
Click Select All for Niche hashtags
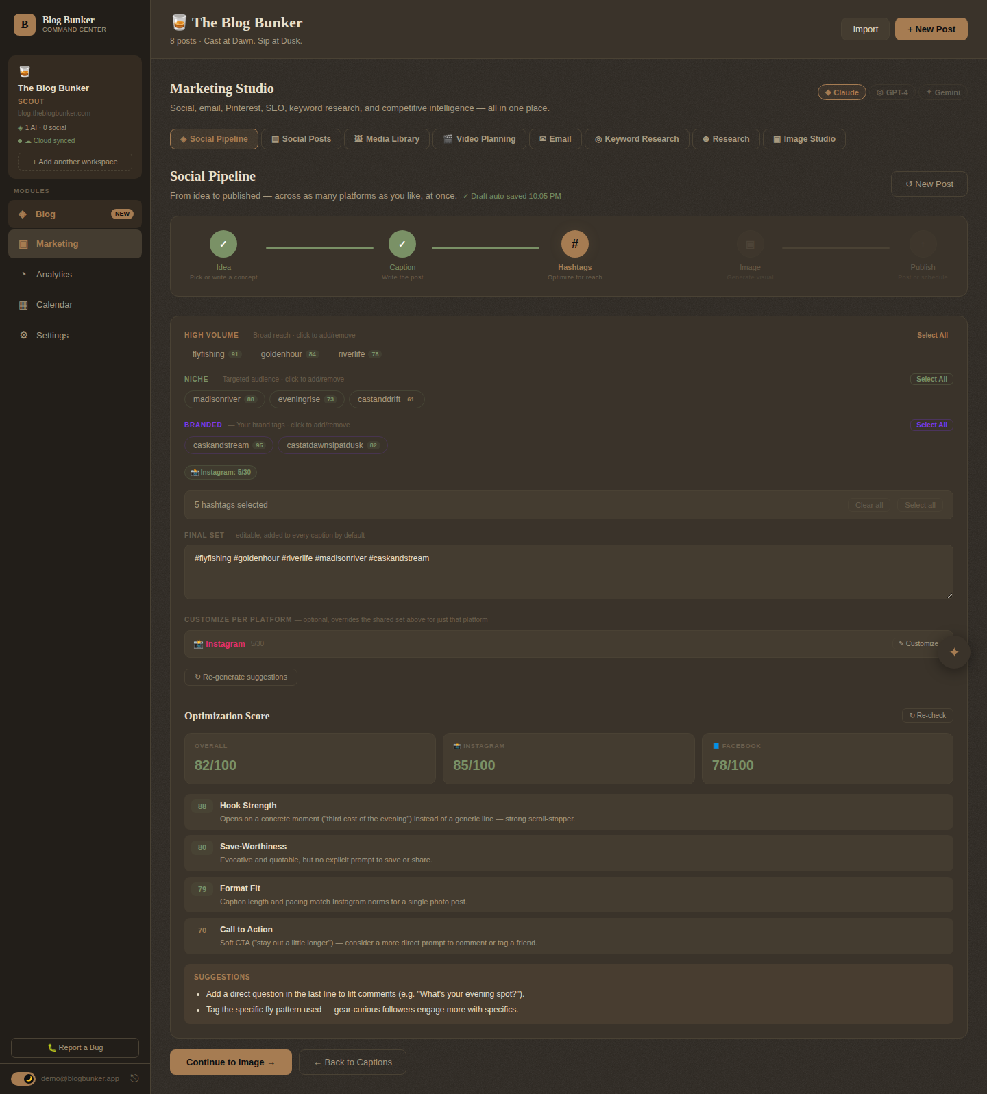tap(931, 379)
